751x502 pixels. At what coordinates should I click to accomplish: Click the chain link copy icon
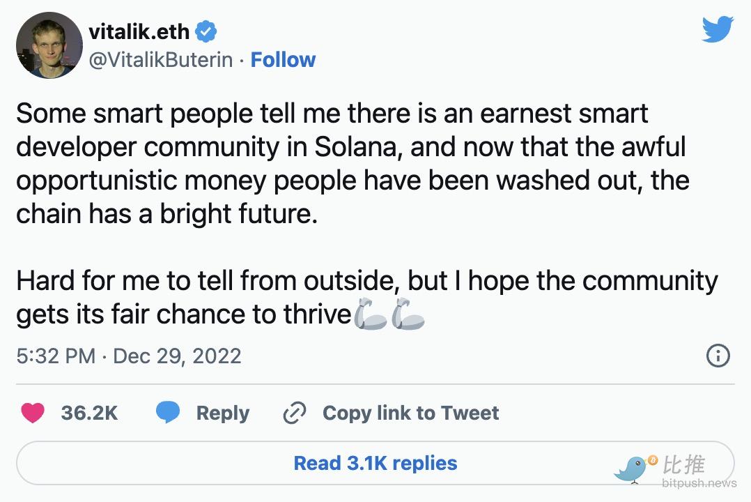(x=295, y=413)
